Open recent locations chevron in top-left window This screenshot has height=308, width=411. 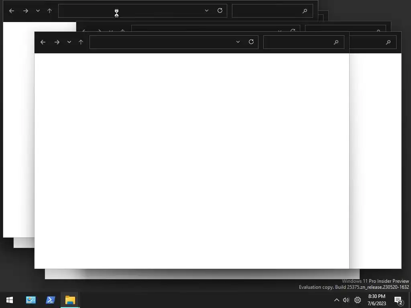coord(38,11)
